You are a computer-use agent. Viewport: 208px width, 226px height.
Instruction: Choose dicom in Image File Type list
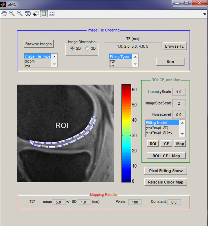[29, 61]
